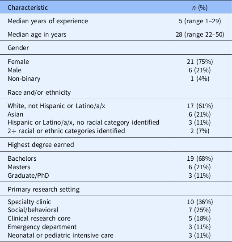Click the n (%) column header
232x242 pixels.
pyautogui.click(x=200, y=8)
